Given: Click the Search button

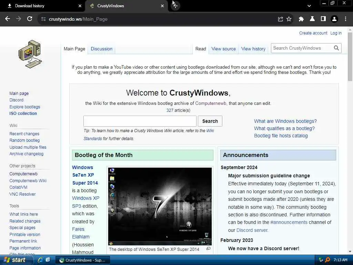Looking at the screenshot, I should click(x=210, y=121).
